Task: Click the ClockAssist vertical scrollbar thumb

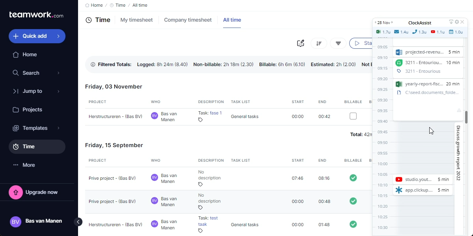Action: click(x=466, y=117)
